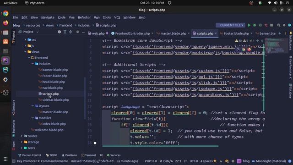Click the Debug bug icon in toolbar
293x165 pixels.
coord(255,25)
